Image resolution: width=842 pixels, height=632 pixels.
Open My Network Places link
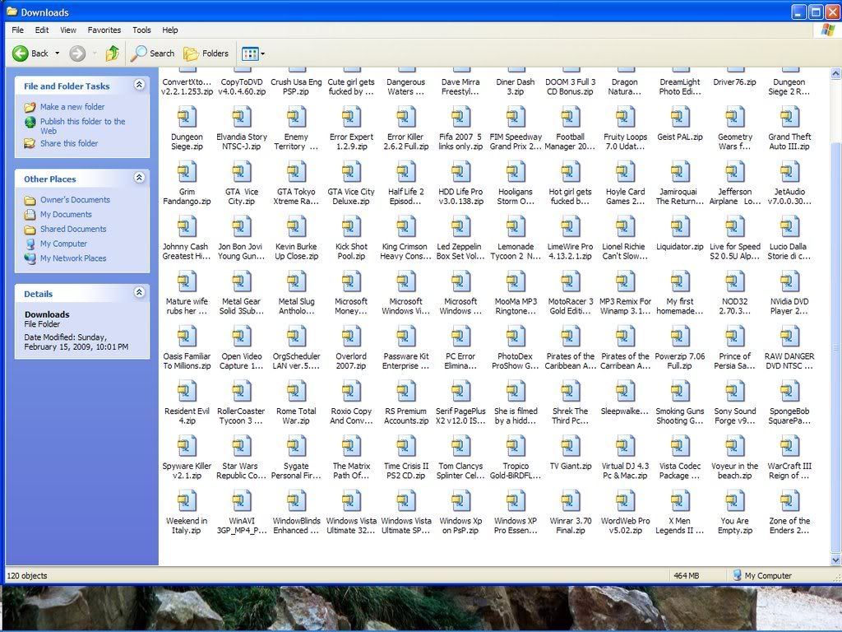pos(73,258)
